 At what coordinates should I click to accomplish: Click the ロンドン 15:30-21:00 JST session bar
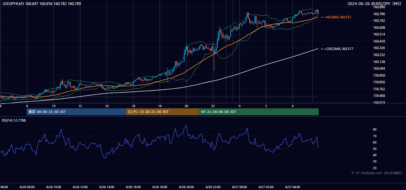pos(163,112)
